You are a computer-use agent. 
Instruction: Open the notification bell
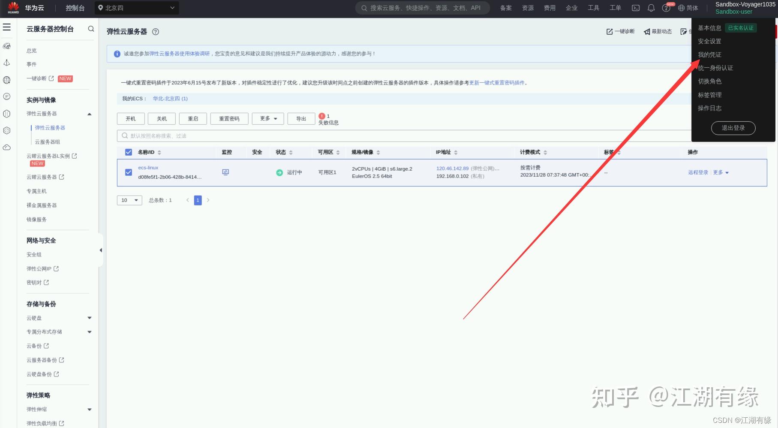click(x=651, y=8)
